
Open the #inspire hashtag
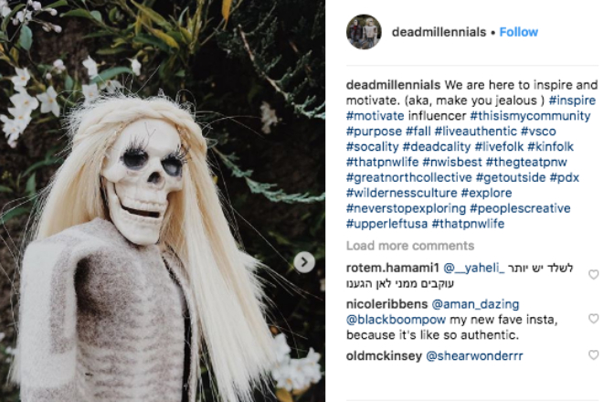[572, 100]
